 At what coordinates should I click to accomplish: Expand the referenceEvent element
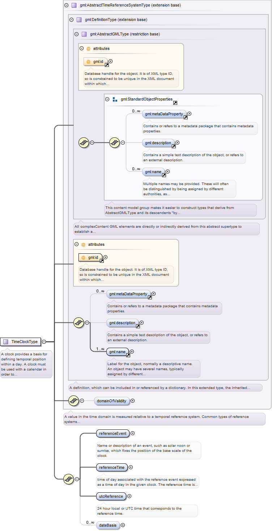133,433
